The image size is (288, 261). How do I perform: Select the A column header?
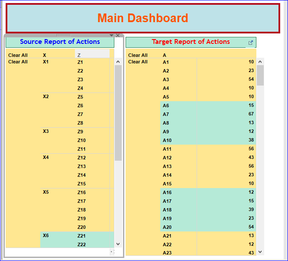(x=165, y=55)
